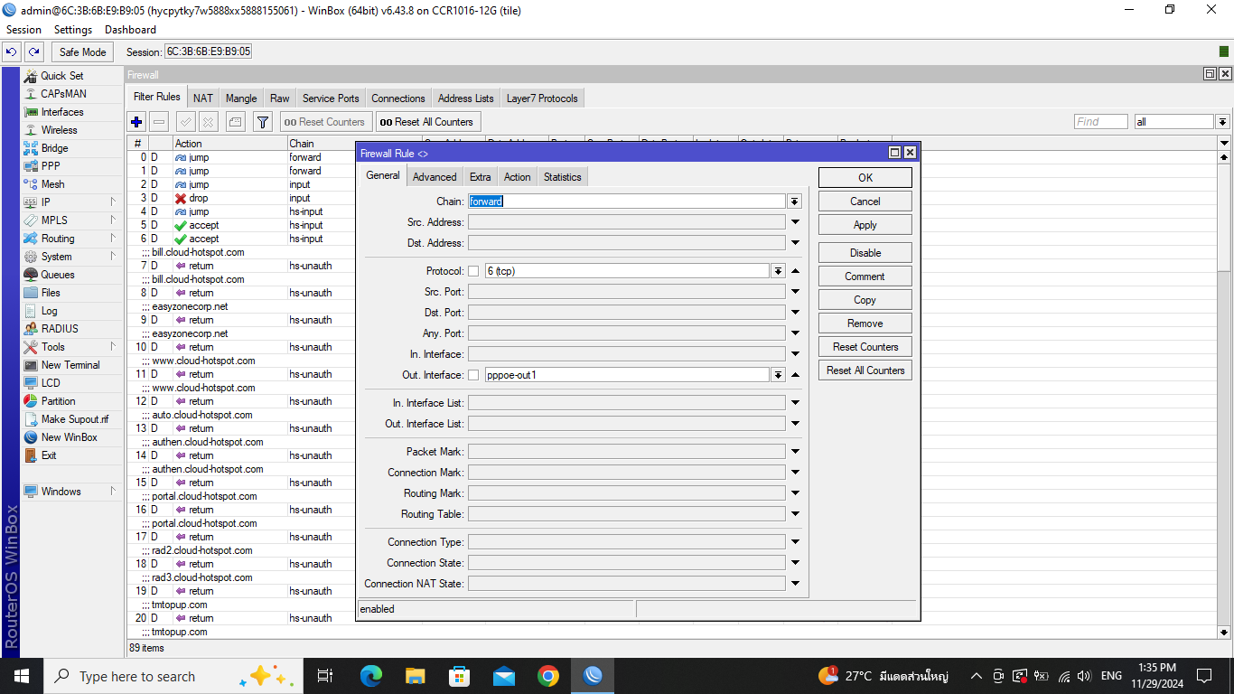The height and width of the screenshot is (694, 1234).
Task: Click the scroll down arrow of rule list
Action: pyautogui.click(x=1224, y=633)
